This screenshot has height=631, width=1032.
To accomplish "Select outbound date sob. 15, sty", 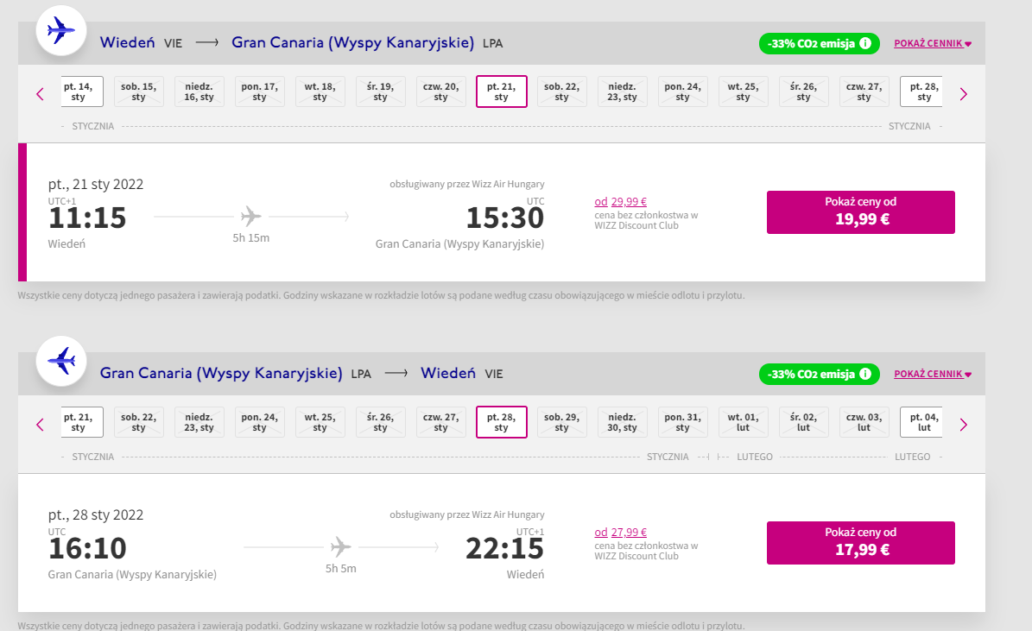I will click(139, 91).
